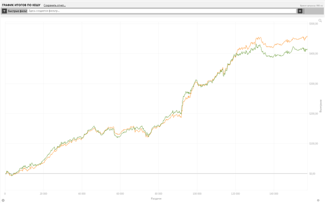Screen dimensions: 325x203
Task: Click the '$0,00' axis label
Action: point(312,174)
